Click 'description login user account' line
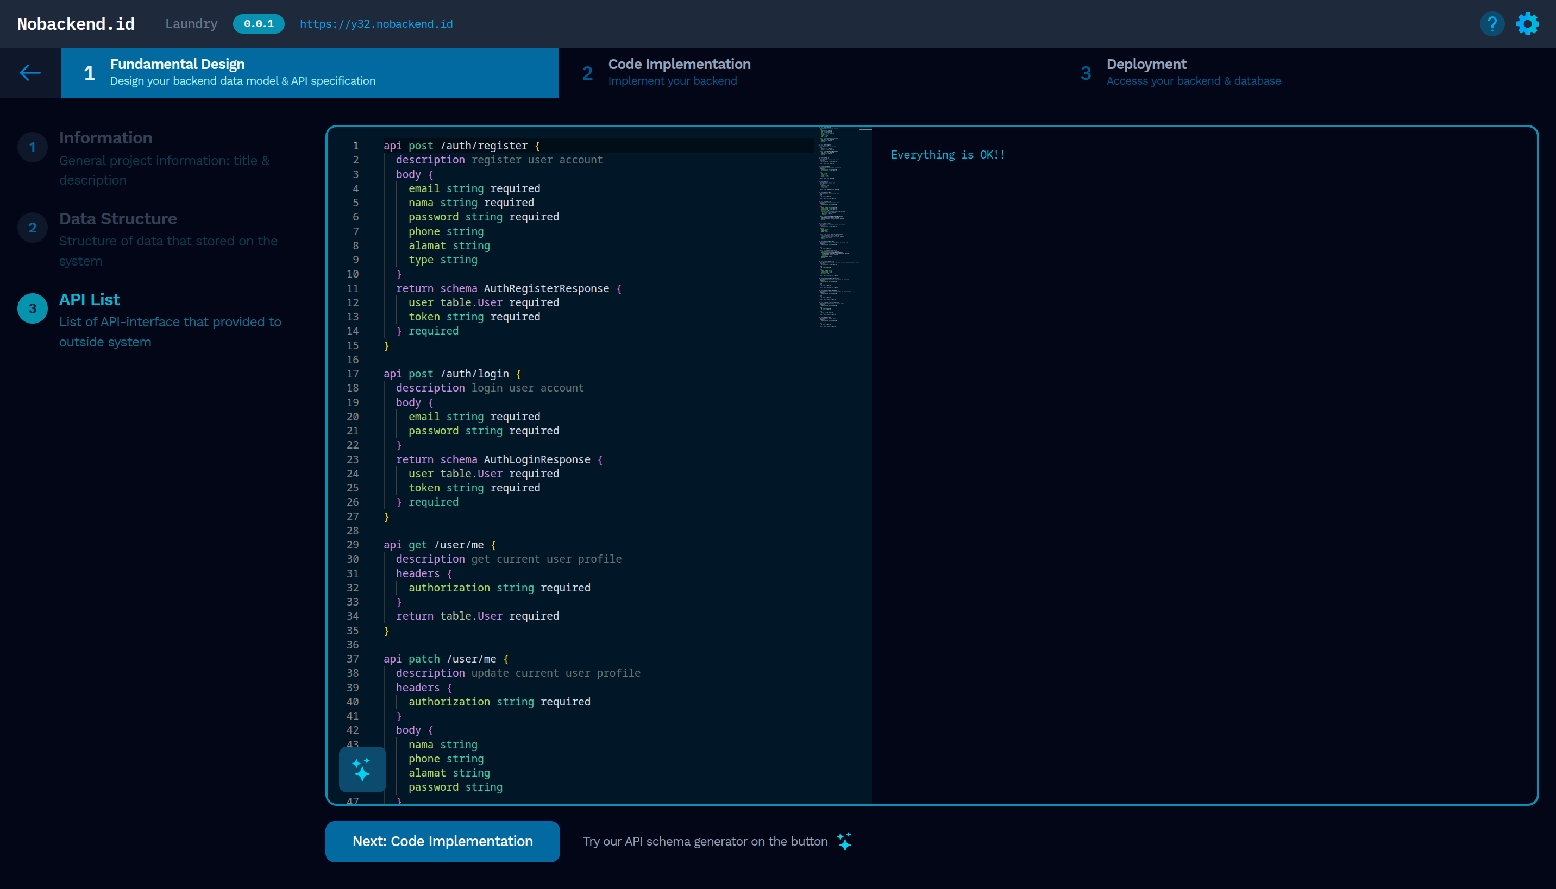The width and height of the screenshot is (1556, 889). pyautogui.click(x=490, y=388)
